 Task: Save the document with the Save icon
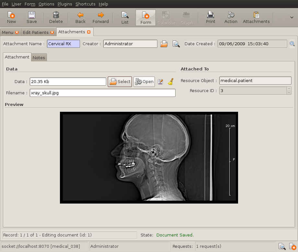coord(31,17)
